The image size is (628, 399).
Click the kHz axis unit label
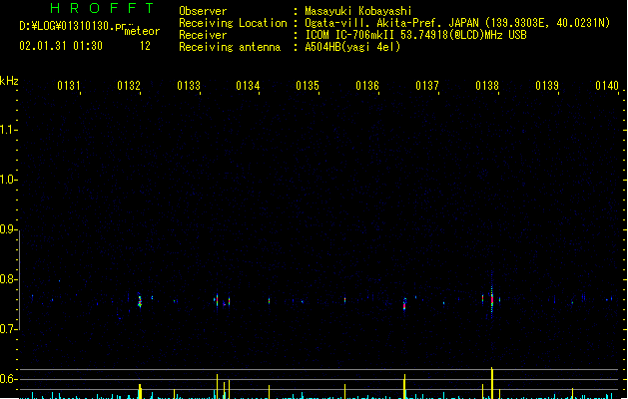(9, 81)
